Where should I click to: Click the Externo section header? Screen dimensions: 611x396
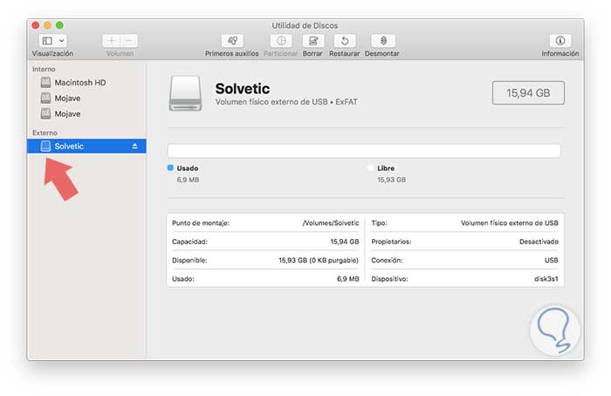pos(45,133)
